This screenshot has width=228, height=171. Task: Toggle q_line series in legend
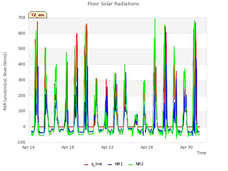(x=93, y=164)
